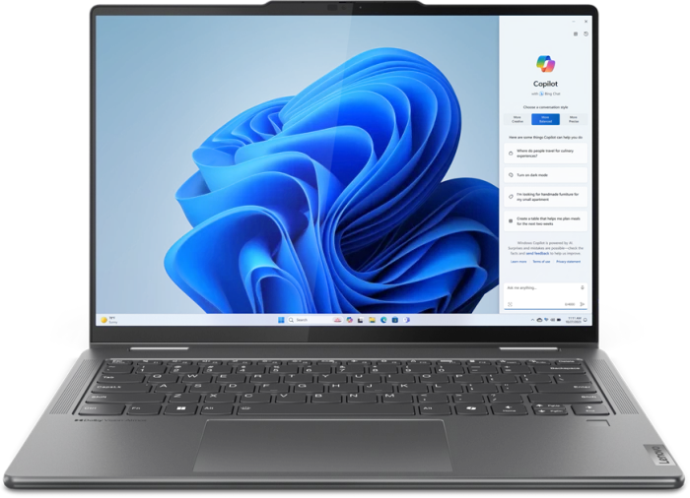Select More Creative conversation style
The image size is (690, 498).
pos(517,119)
